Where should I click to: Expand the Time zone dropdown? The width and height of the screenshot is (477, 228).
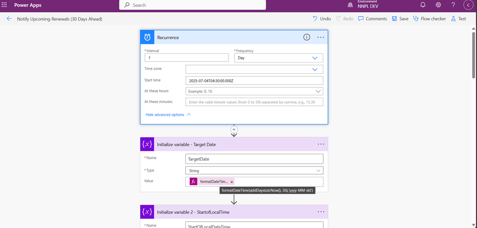pyautogui.click(x=315, y=69)
